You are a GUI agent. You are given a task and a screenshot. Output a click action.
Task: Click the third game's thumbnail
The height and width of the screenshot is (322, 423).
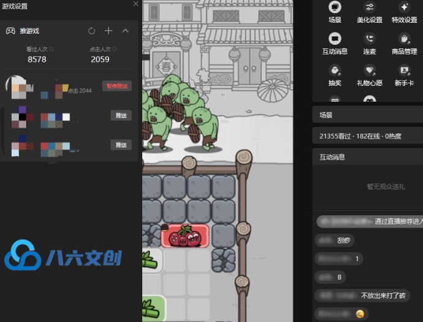click(23, 146)
